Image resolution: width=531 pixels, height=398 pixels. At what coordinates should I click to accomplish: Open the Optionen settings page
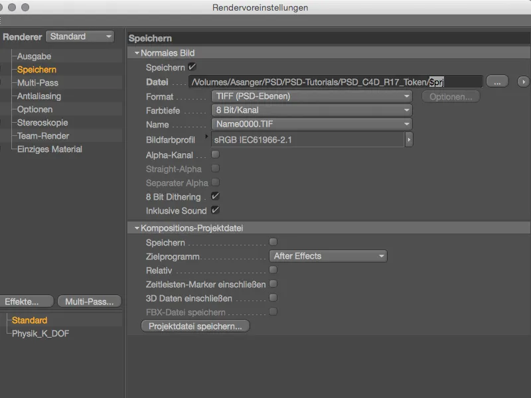(x=35, y=109)
